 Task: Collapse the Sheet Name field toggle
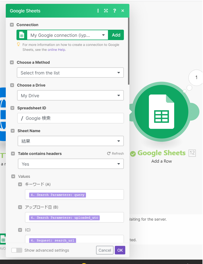(13, 131)
